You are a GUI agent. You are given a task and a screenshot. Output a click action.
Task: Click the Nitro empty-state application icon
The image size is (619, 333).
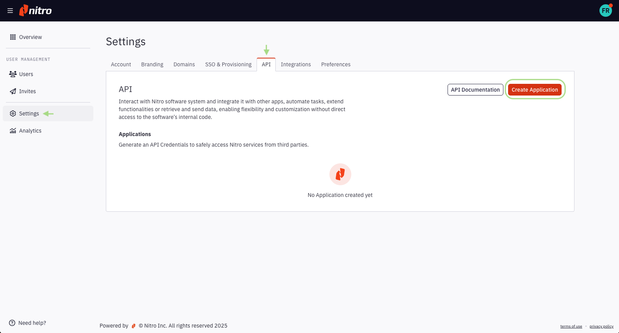tap(340, 174)
